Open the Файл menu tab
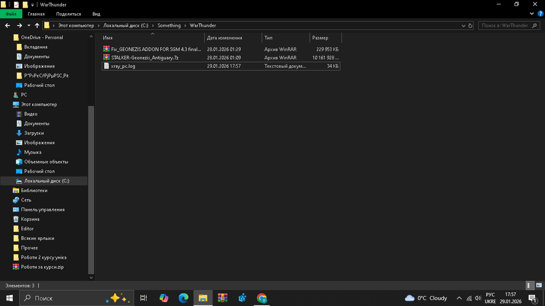Viewport: 545px width, 306px height. coord(11,14)
